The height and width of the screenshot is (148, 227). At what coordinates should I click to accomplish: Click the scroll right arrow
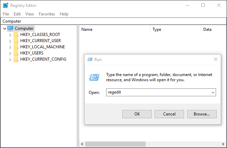(x=223, y=144)
